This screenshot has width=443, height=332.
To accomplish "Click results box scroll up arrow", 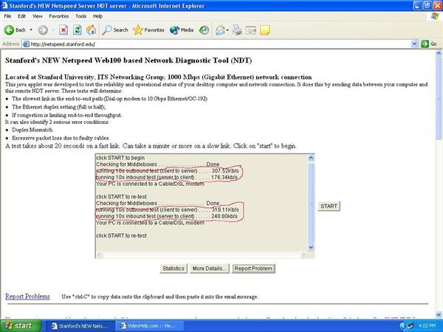I will click(311, 158).
